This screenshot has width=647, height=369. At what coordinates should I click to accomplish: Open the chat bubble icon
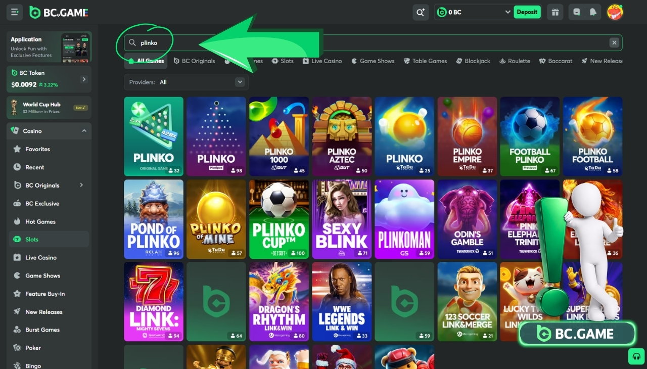(x=577, y=12)
